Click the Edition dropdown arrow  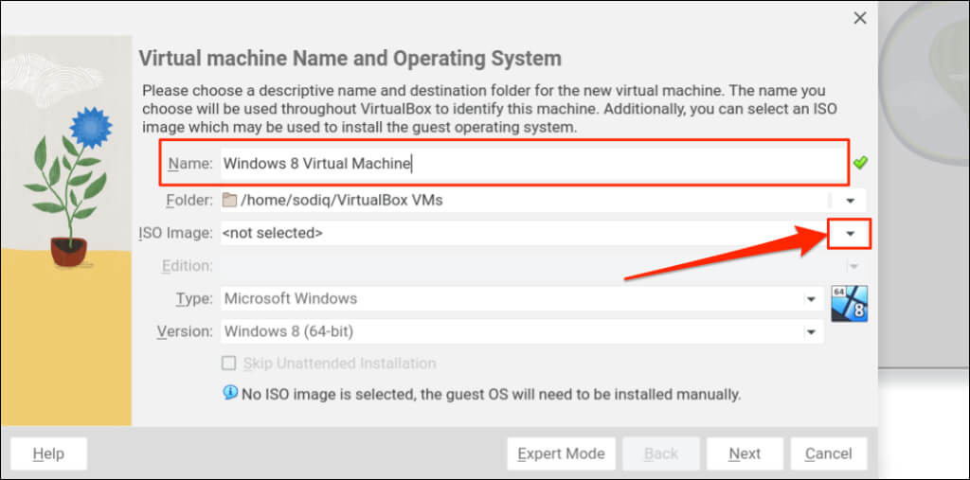(855, 266)
